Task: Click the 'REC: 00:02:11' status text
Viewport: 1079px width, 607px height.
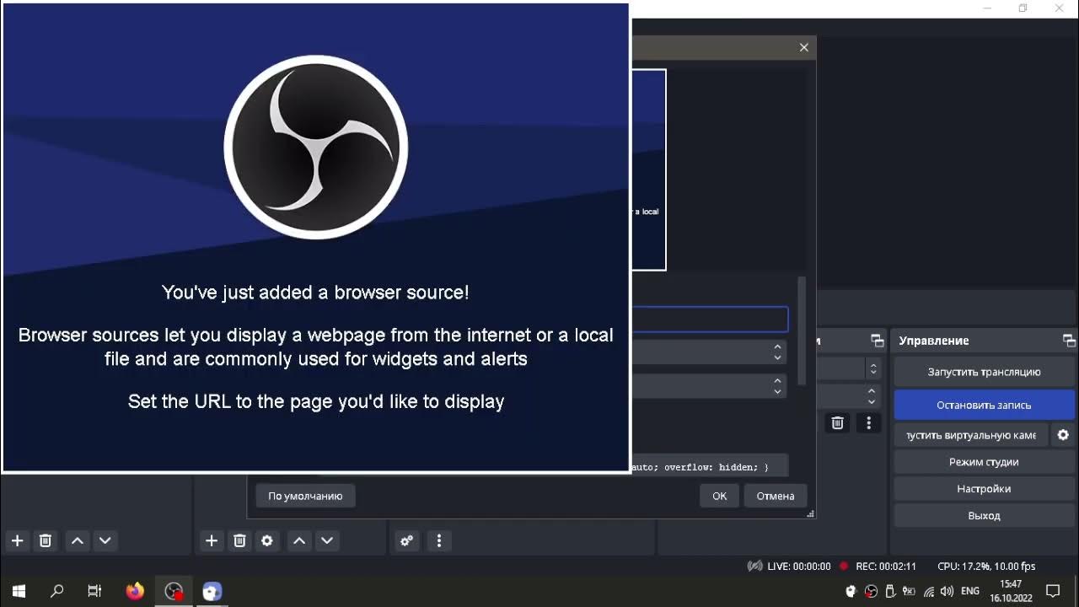Action: point(886,567)
